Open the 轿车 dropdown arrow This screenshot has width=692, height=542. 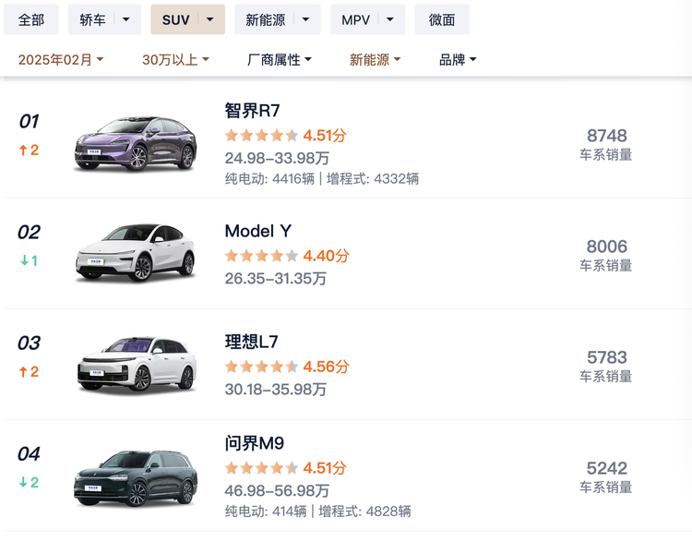[x=130, y=19]
